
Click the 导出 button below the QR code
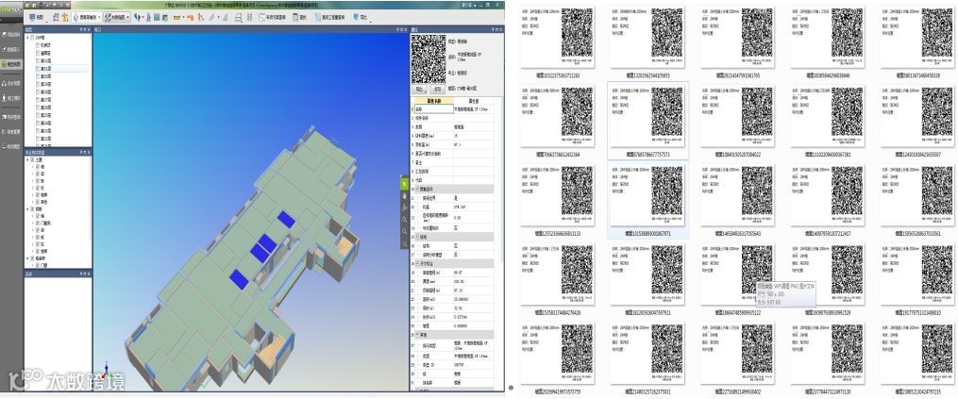(420, 90)
